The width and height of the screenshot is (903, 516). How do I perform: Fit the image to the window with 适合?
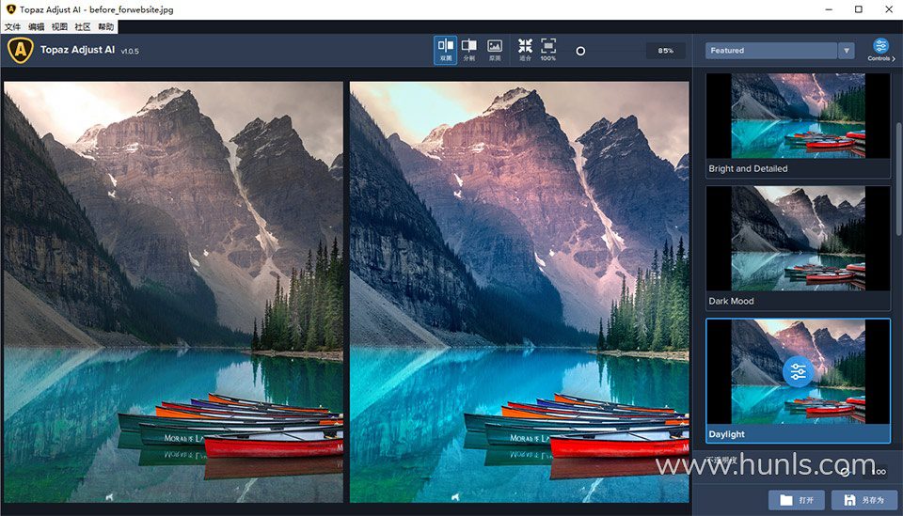pos(525,51)
